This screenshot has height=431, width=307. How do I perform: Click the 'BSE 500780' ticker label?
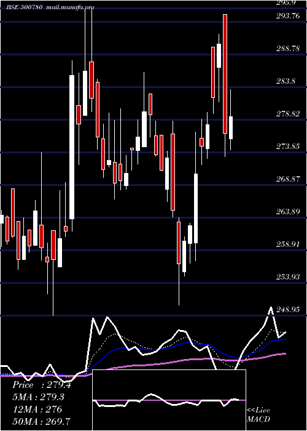coord(25,7)
